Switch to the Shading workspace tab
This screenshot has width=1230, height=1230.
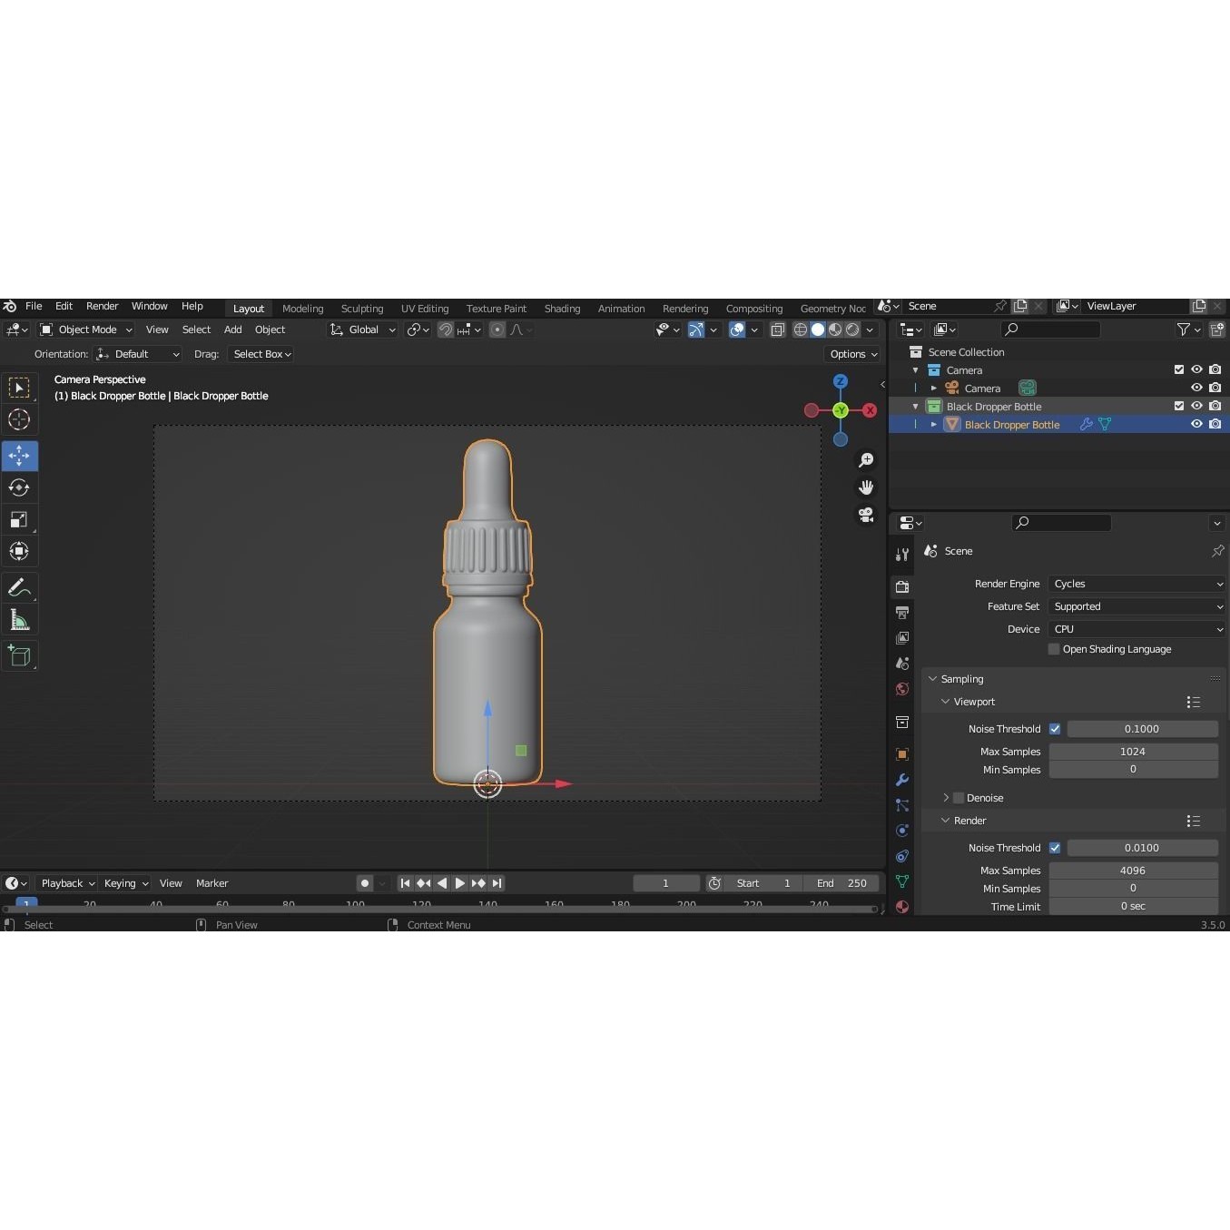(x=562, y=308)
